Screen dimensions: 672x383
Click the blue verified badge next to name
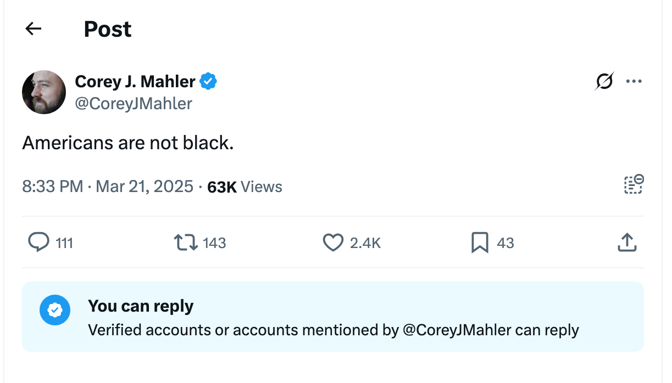pyautogui.click(x=208, y=81)
